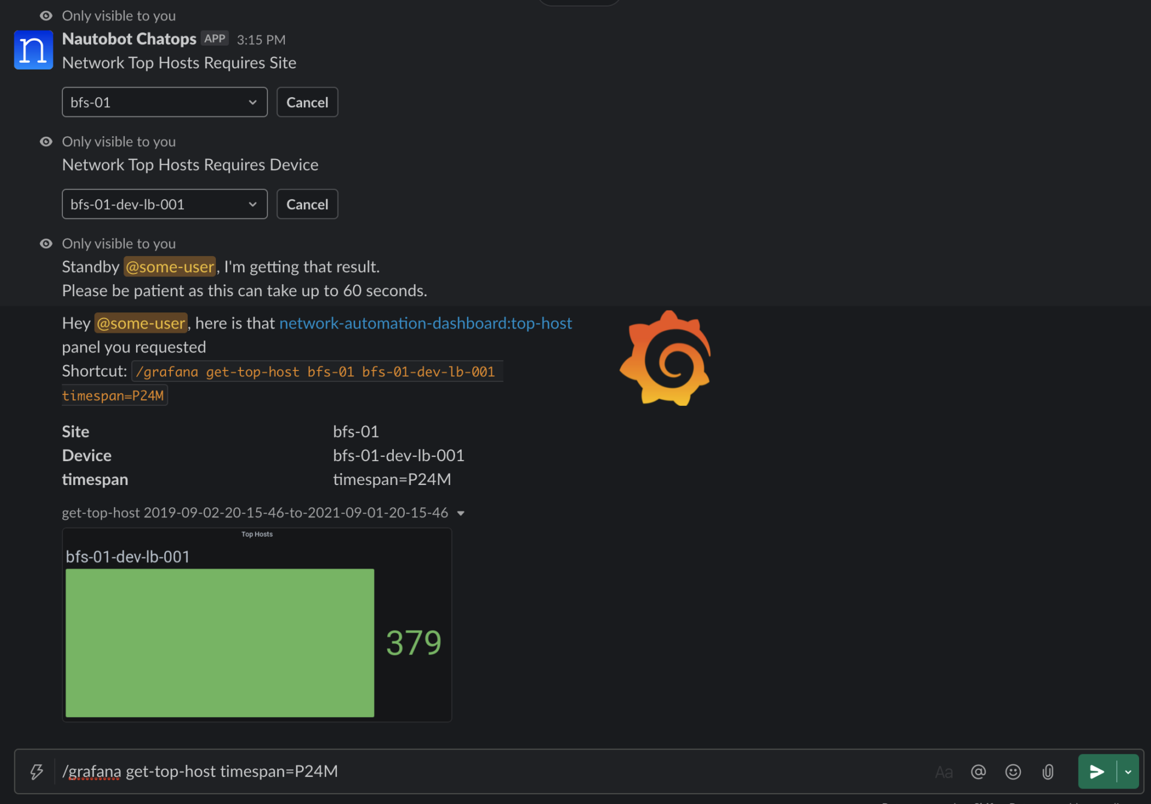Viewport: 1151px width, 804px height.
Task: Click @some-user mention in Hey message
Action: tap(141, 323)
